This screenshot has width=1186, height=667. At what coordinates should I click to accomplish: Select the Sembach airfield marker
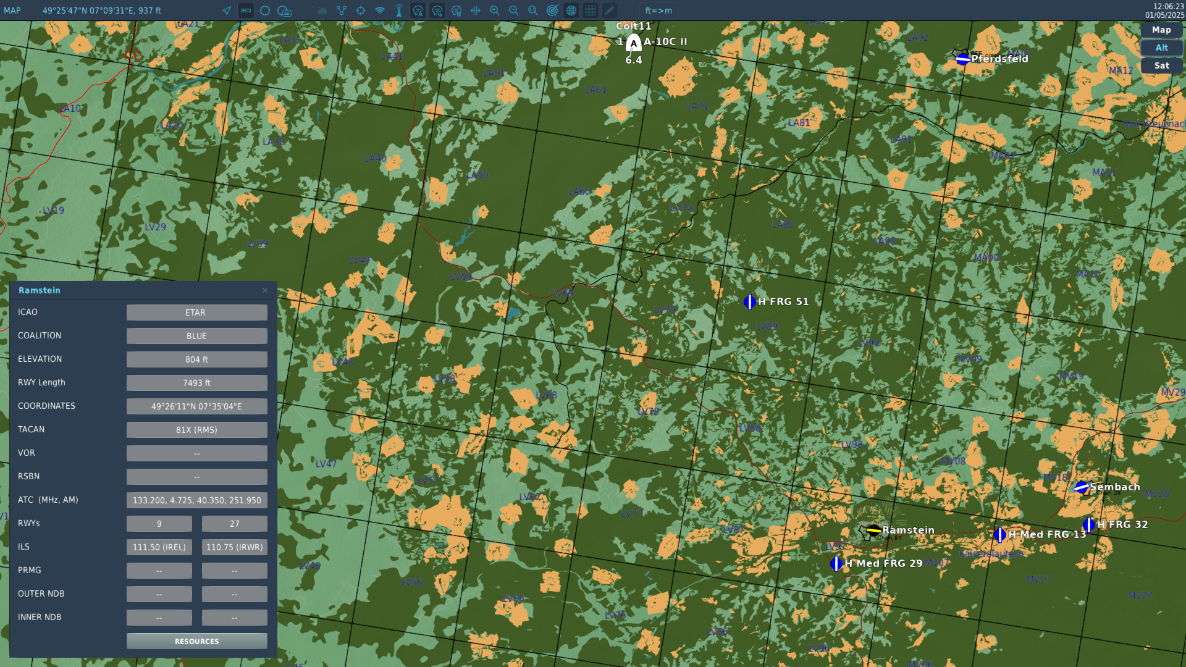pyautogui.click(x=1082, y=487)
